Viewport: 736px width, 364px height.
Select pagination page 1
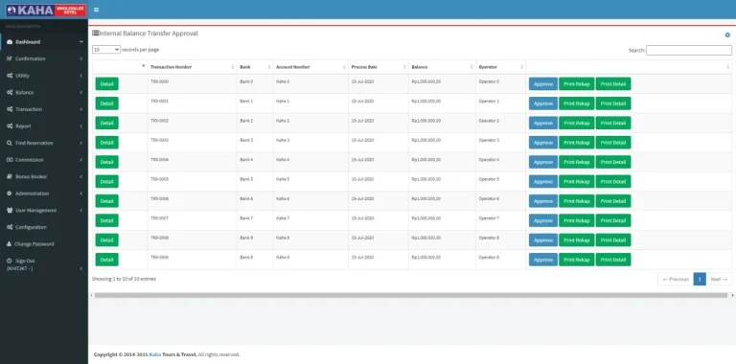(x=700, y=279)
